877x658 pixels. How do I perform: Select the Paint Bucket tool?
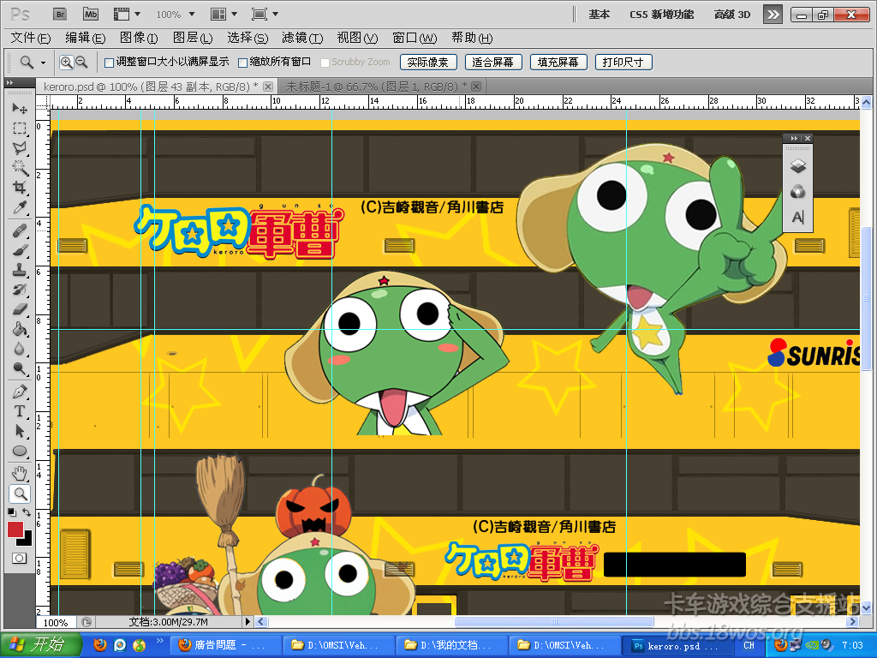point(20,329)
